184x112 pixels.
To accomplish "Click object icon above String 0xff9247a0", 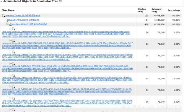I will pos(13,98).
